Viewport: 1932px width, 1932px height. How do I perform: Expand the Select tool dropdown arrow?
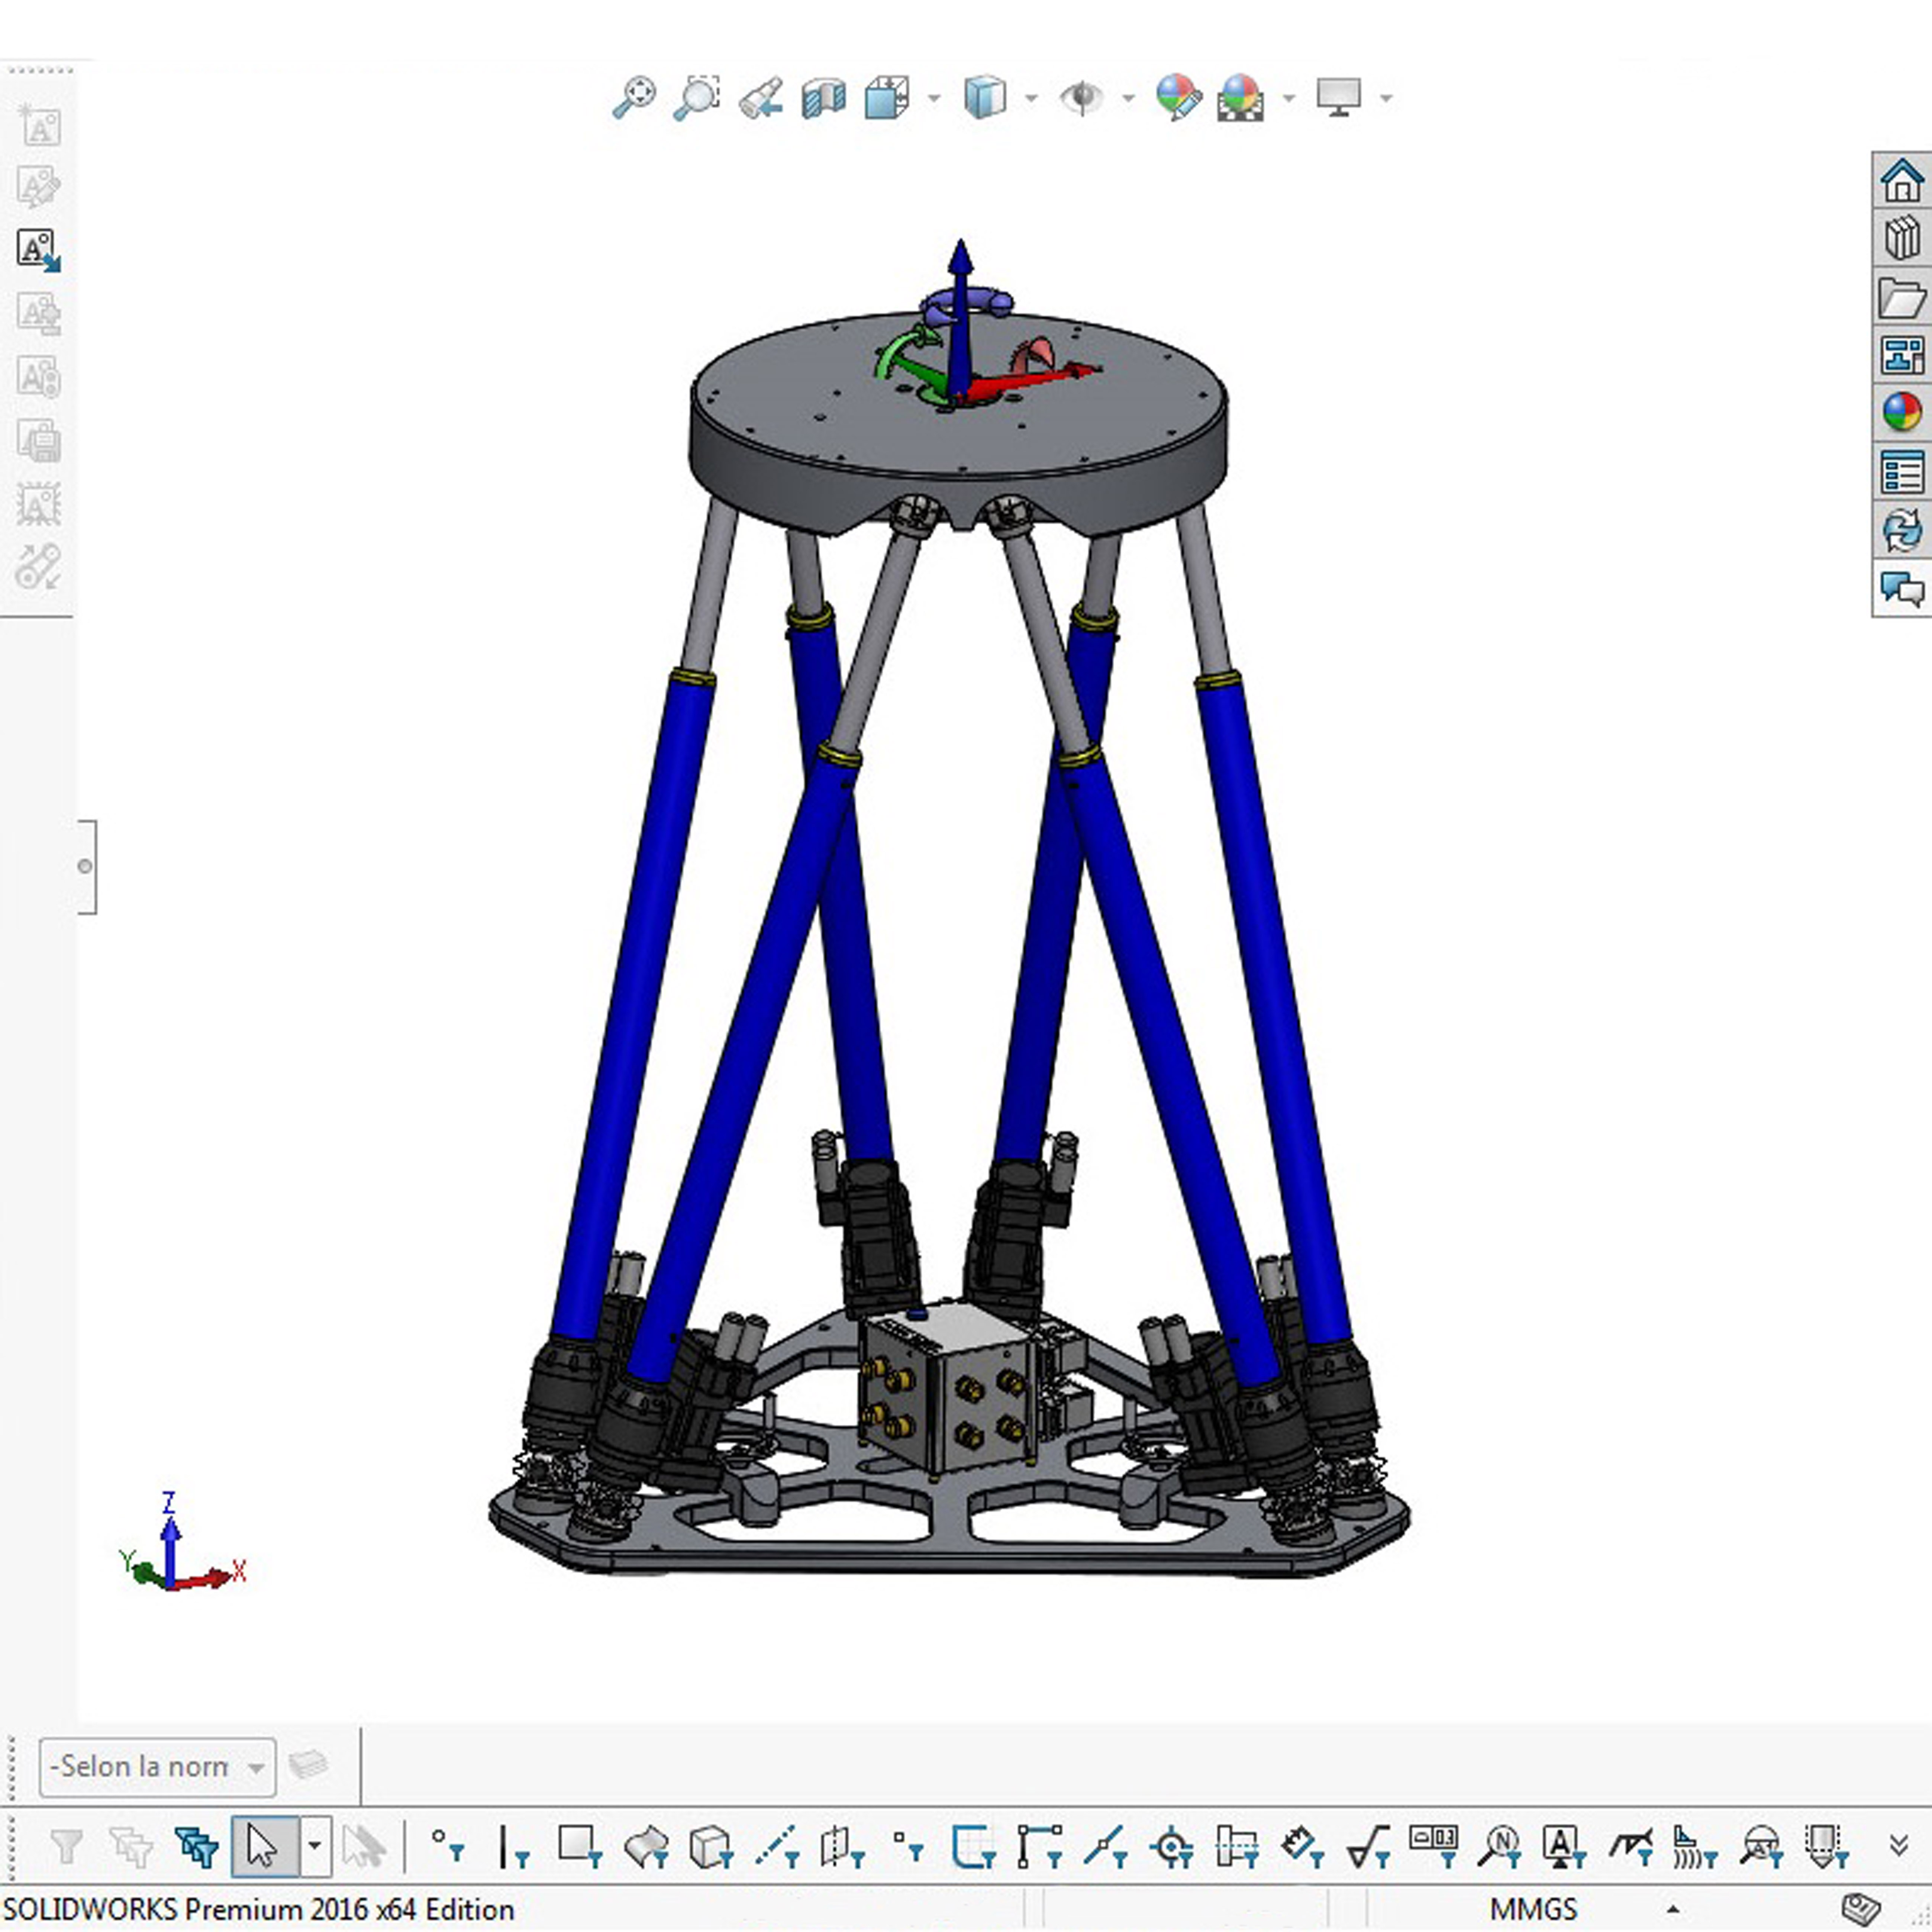[314, 1846]
